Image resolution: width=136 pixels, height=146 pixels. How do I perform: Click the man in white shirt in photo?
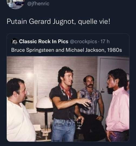tap(19, 110)
